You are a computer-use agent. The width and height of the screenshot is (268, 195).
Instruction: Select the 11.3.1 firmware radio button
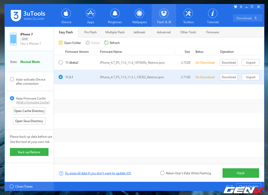click(61, 77)
